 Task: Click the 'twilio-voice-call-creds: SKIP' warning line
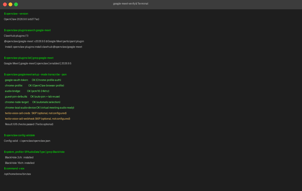tap(36, 113)
